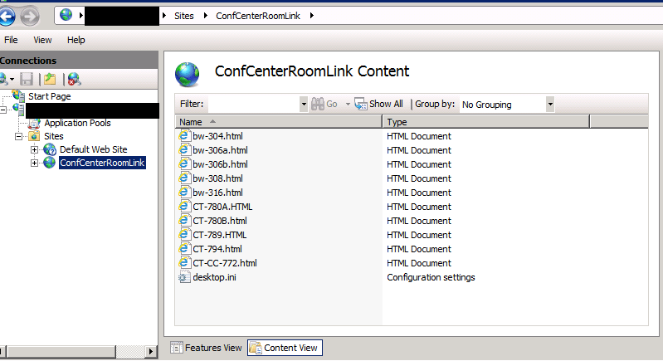Open the connect-to-server icon in Connections toolbar
This screenshot has height=361, width=663.
pos(3,79)
